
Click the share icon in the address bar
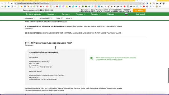tap(140, 3)
